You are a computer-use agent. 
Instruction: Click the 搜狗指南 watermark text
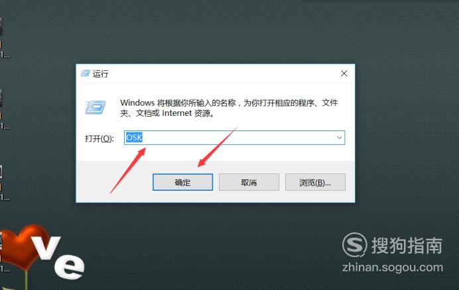pos(407,246)
